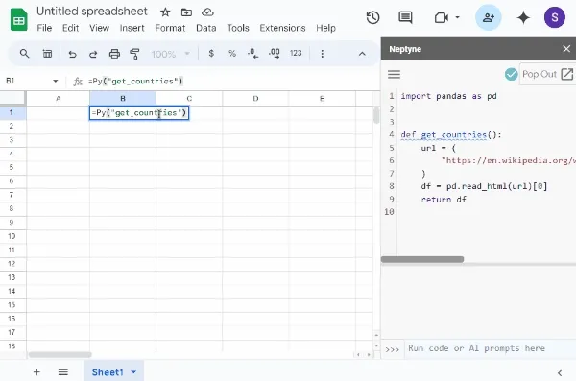Image resolution: width=576 pixels, height=381 pixels.
Task: Open the Data menu
Action: point(206,28)
